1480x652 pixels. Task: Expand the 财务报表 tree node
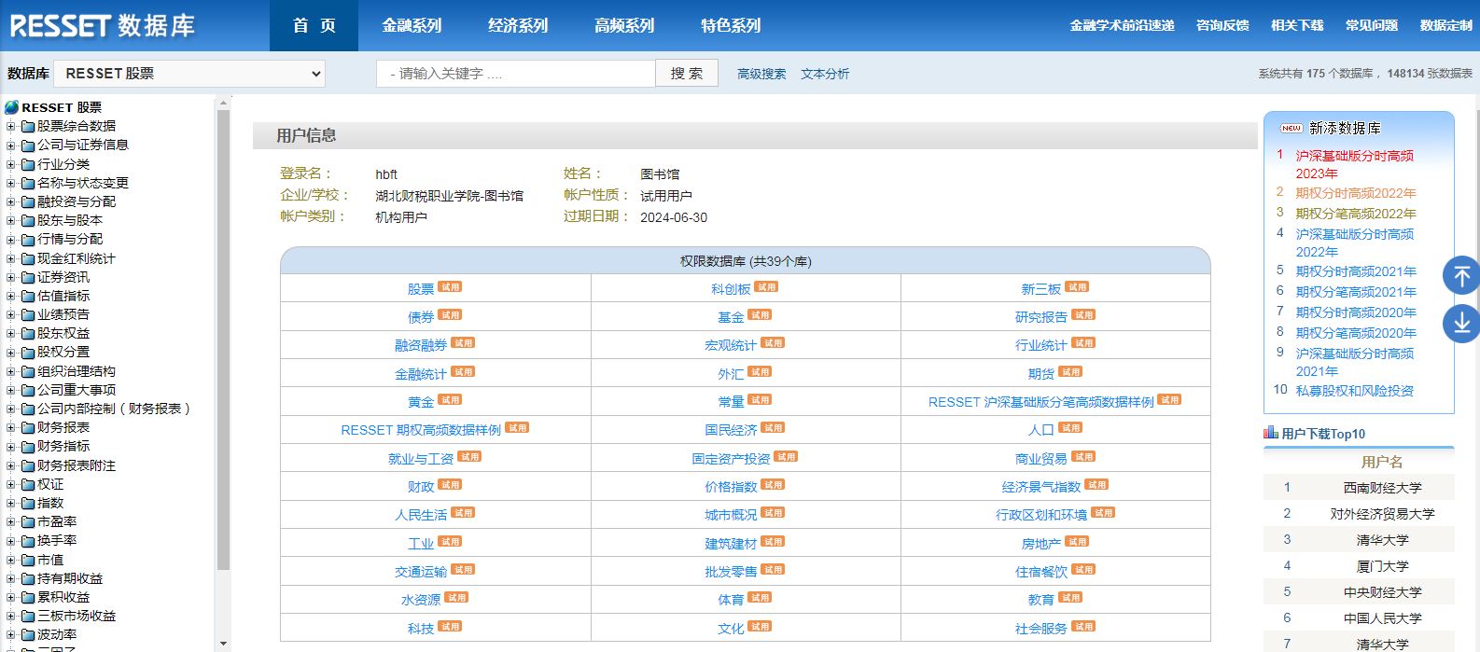pos(11,427)
